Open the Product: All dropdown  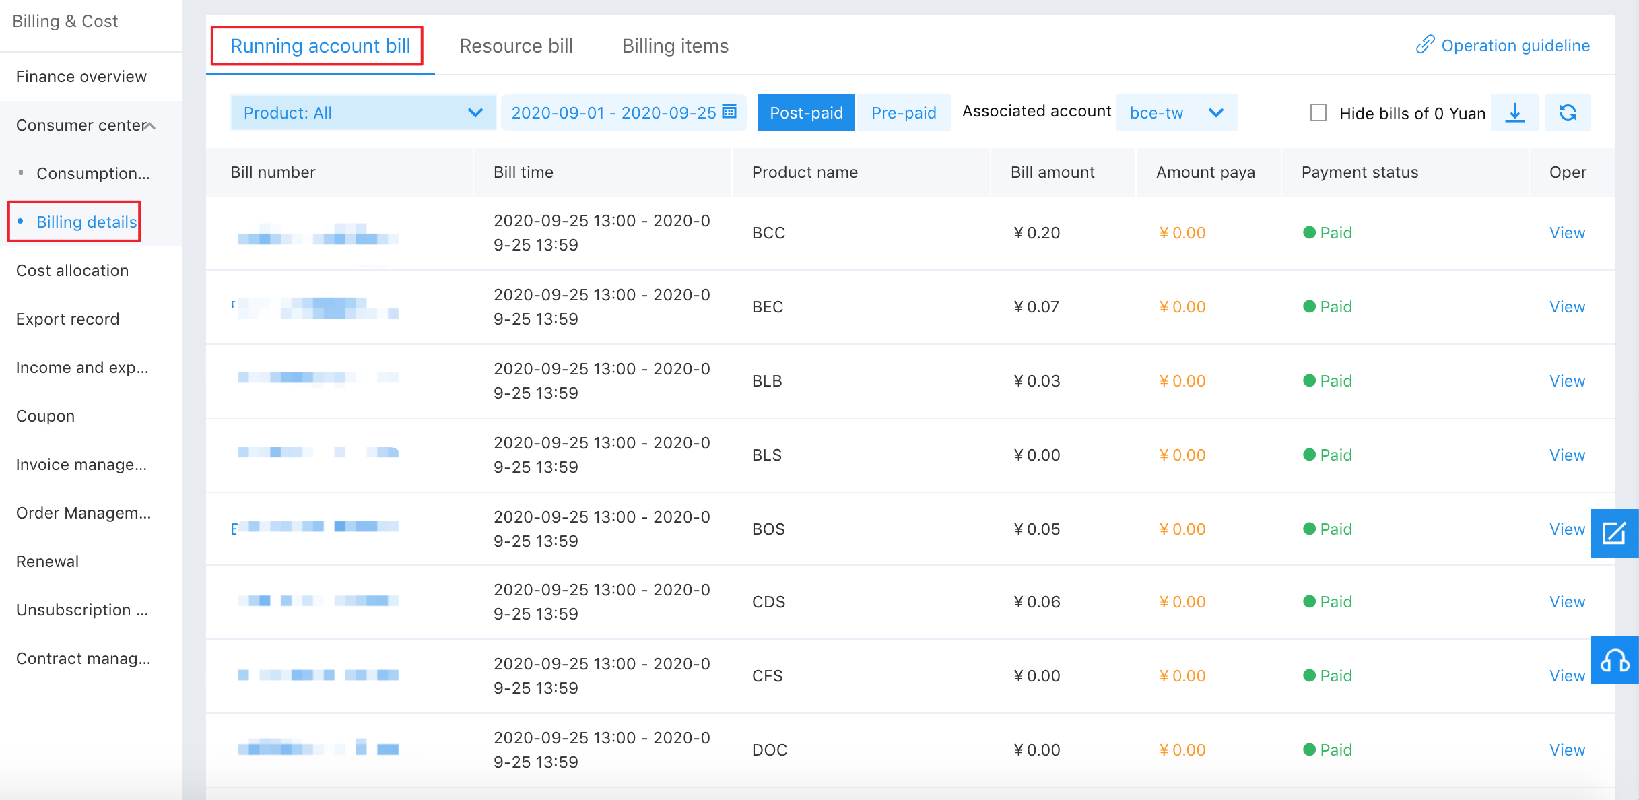click(363, 112)
